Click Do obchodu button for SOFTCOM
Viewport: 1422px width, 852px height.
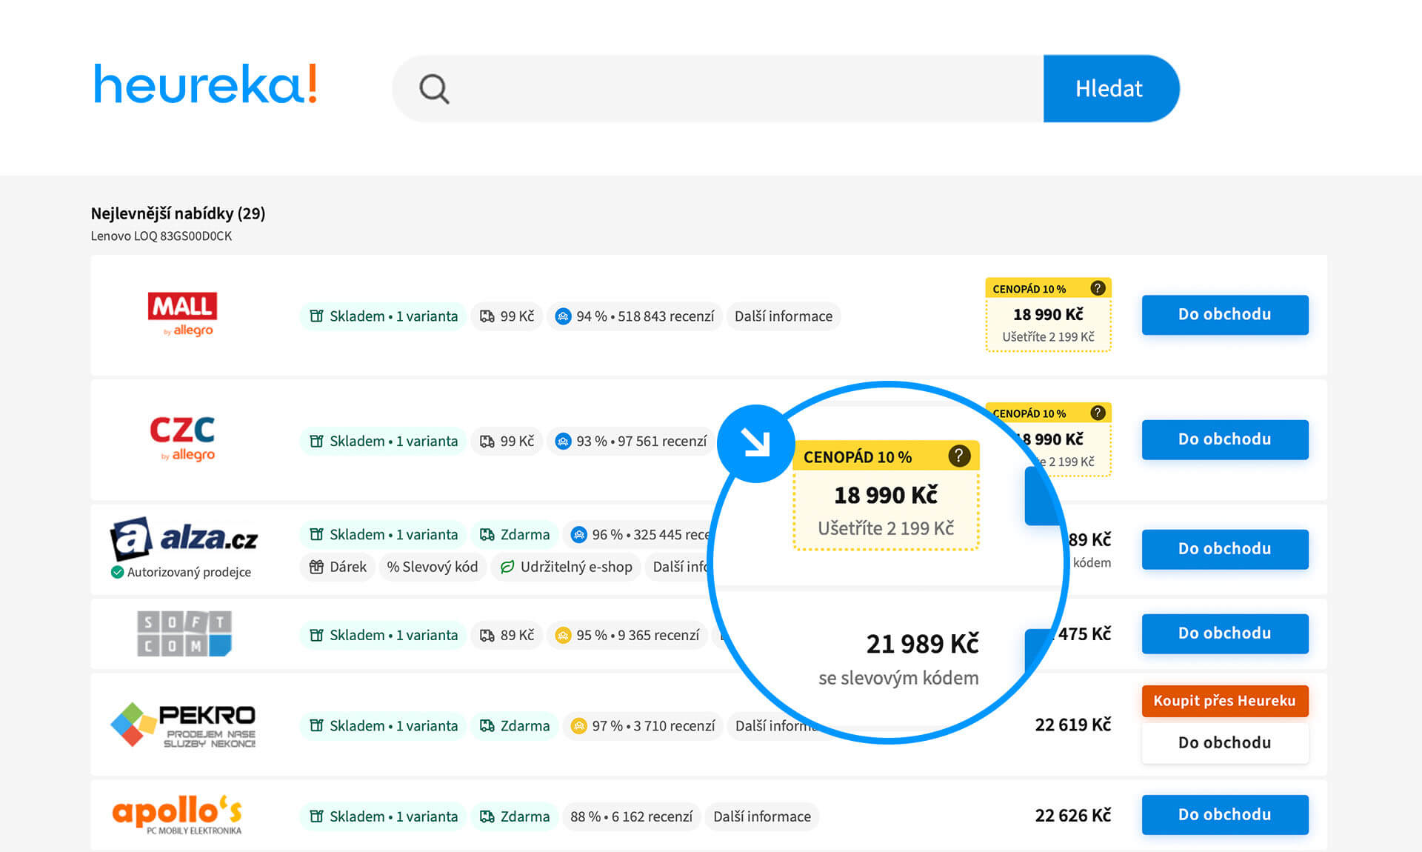pyautogui.click(x=1225, y=633)
